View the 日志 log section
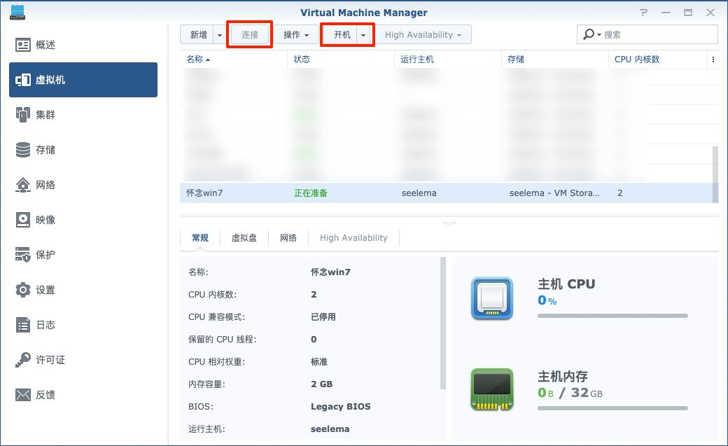Viewport: 728px width, 446px height. click(83, 325)
